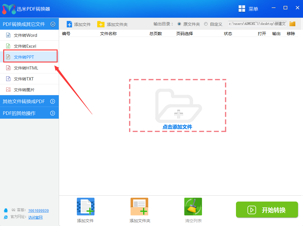The width and height of the screenshot is (303, 226).
Task: Select the 原文件夹 radio button
Action: point(179,24)
